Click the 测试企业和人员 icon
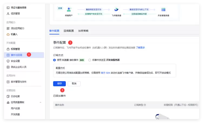This screenshot has height=123, width=203. coord(8,67)
